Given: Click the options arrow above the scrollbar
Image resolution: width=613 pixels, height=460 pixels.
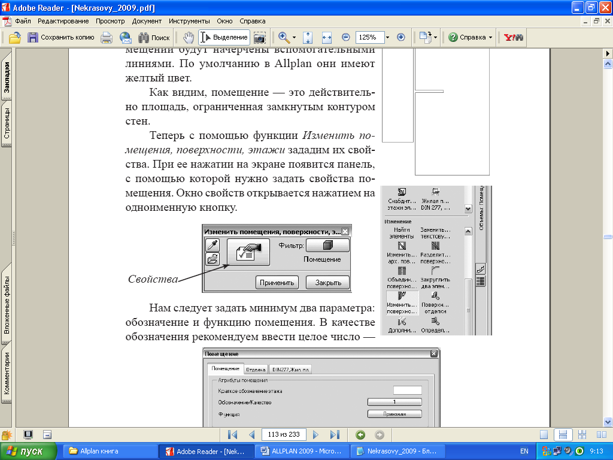Looking at the screenshot, I should 608,53.
